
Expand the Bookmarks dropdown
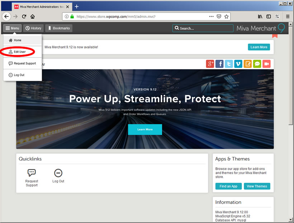tap(58, 28)
